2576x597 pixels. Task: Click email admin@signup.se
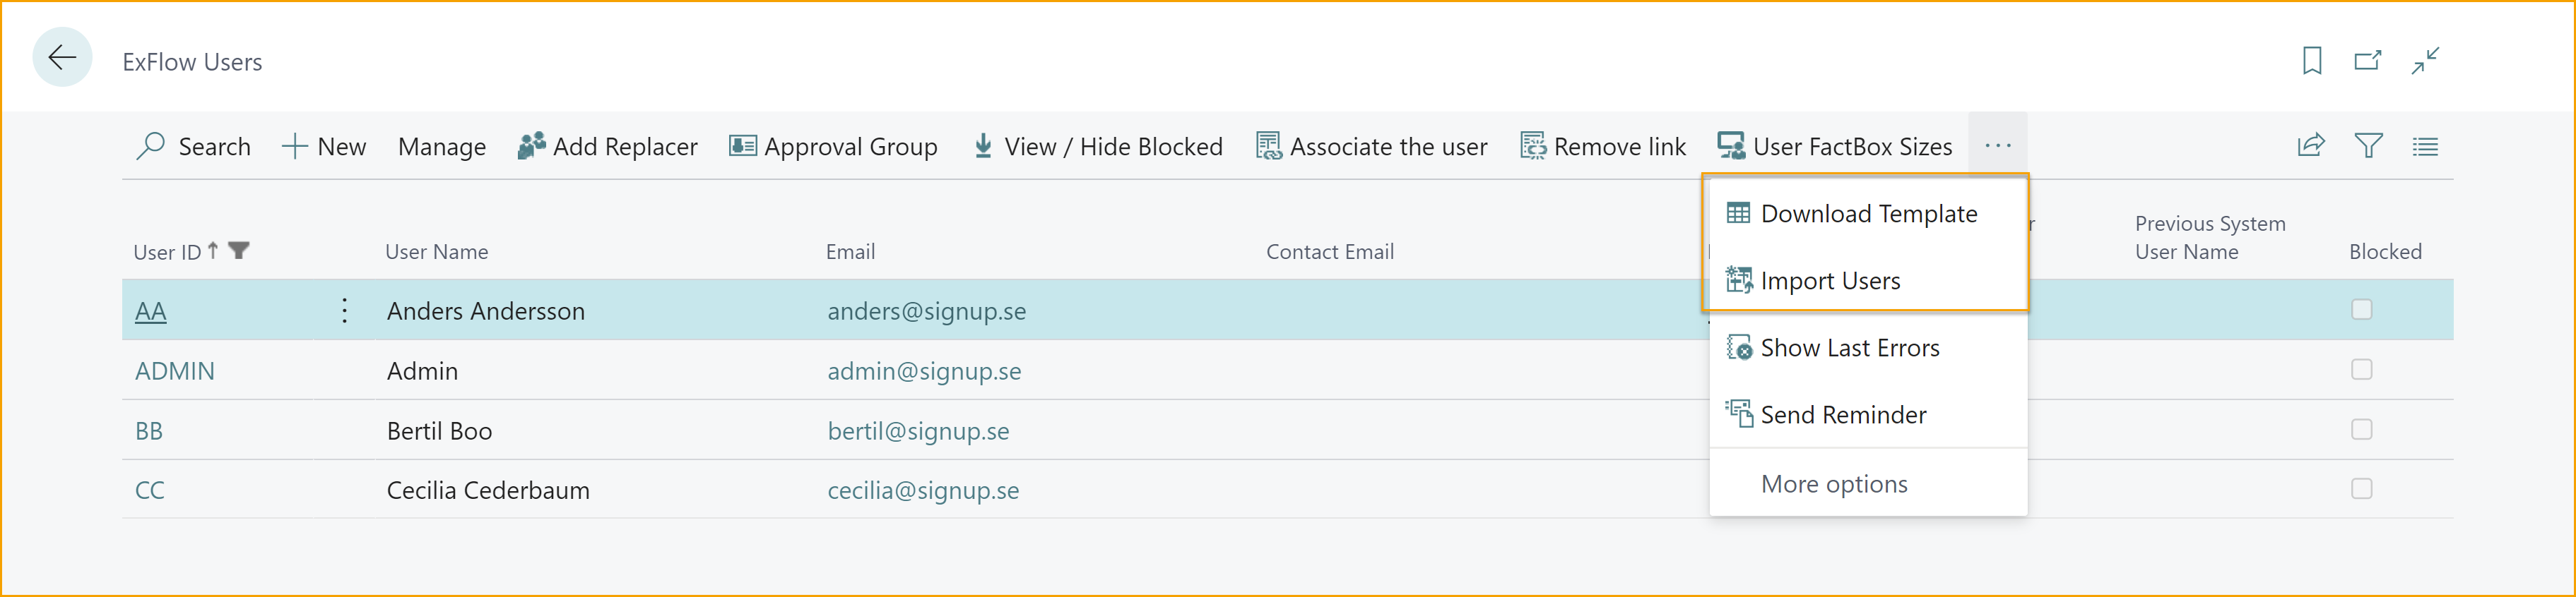coord(924,370)
